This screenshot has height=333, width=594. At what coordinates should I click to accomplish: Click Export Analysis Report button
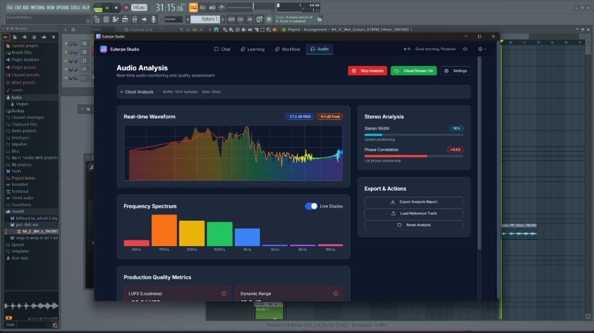point(414,202)
